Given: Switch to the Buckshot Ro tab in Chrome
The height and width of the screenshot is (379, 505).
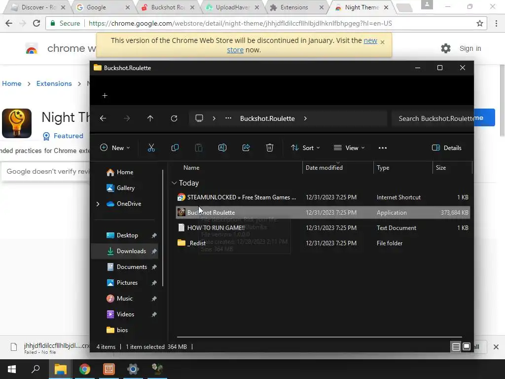Looking at the screenshot, I should click(x=167, y=7).
